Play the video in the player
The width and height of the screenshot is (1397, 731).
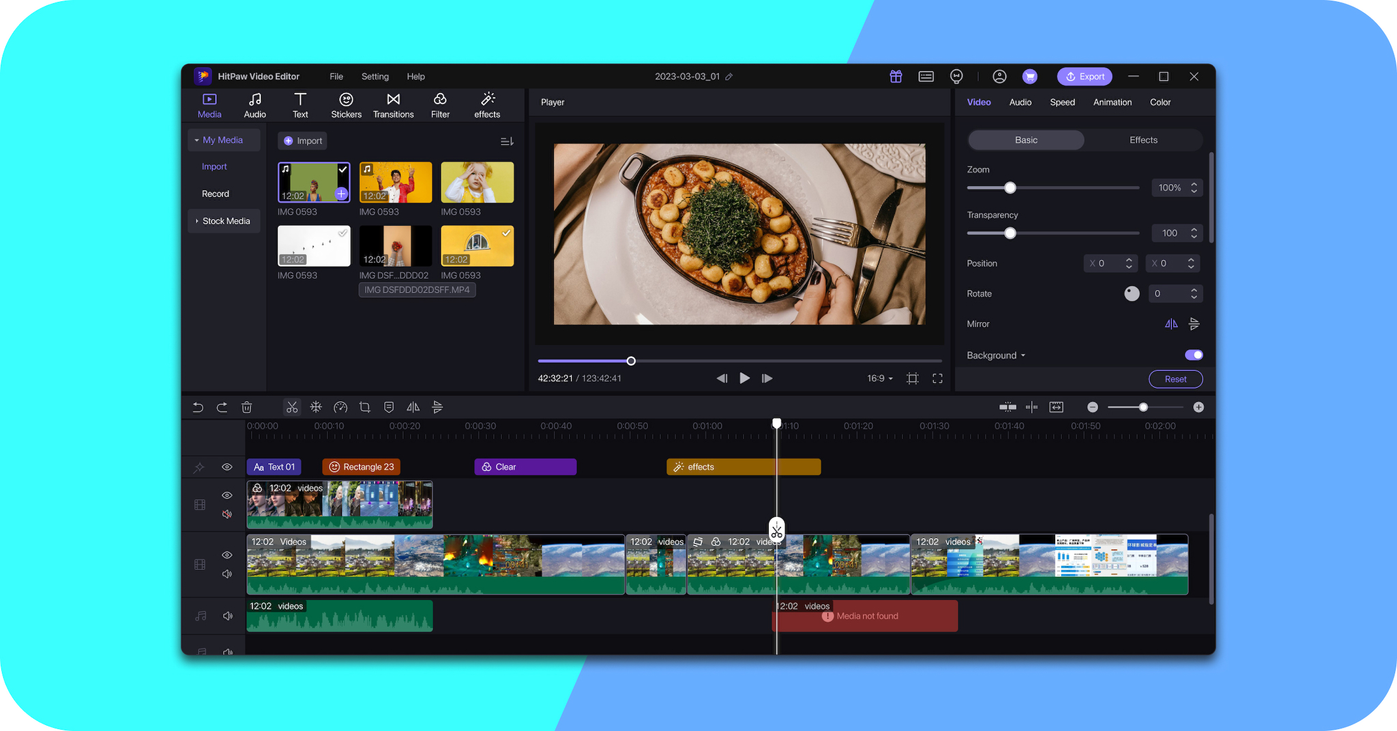point(744,378)
